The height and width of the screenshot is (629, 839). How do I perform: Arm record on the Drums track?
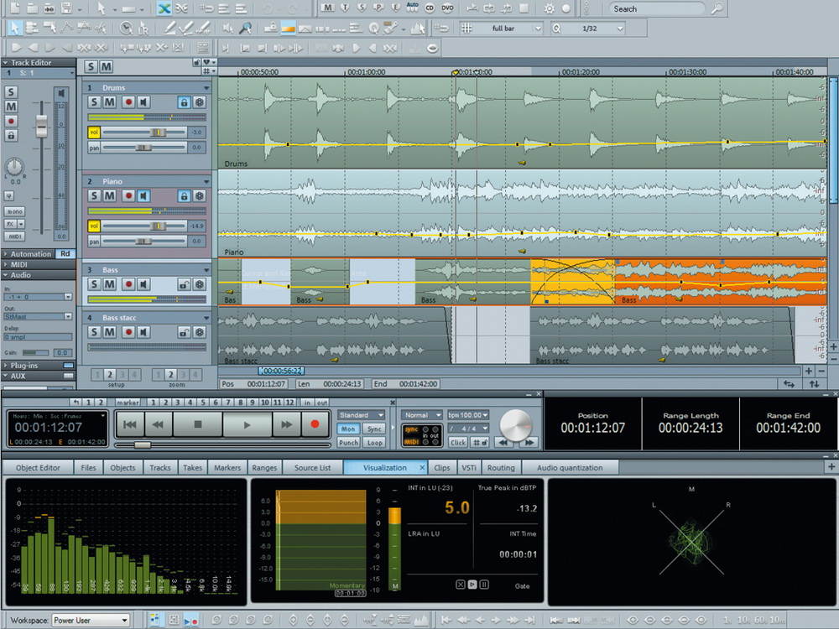(128, 101)
